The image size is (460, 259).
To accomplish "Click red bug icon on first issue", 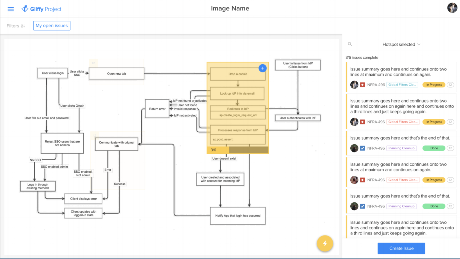I will coord(362,85).
